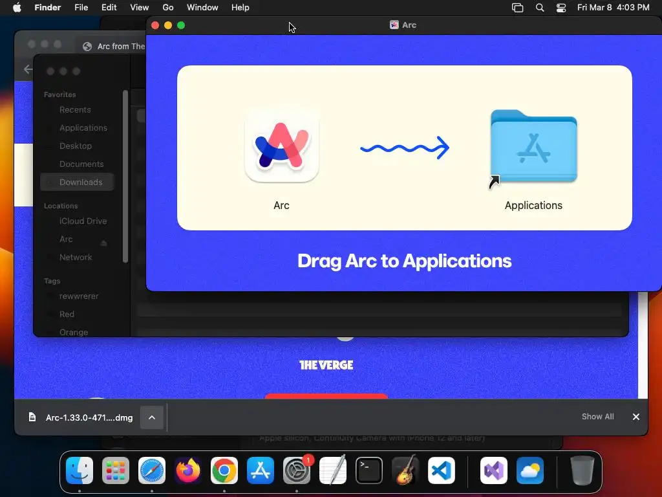Open the File menu
This screenshot has width=662, height=497.
81,8
